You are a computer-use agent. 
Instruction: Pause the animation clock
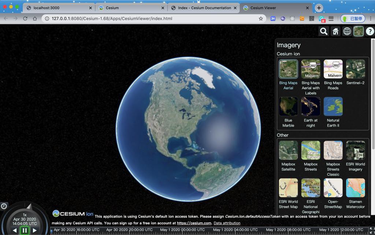(x=25, y=231)
